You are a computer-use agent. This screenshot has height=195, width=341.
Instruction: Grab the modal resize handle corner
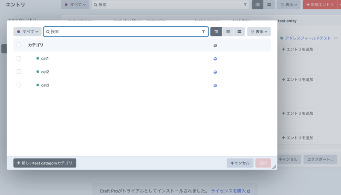(275, 167)
